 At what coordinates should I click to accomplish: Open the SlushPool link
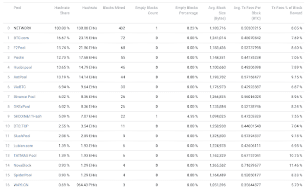pyautogui.click(x=21, y=136)
